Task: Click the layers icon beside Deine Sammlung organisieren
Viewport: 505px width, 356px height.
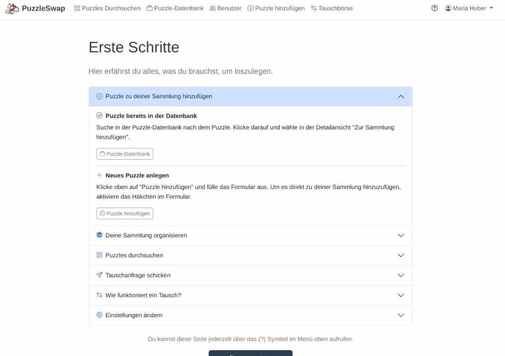Action: (99, 235)
